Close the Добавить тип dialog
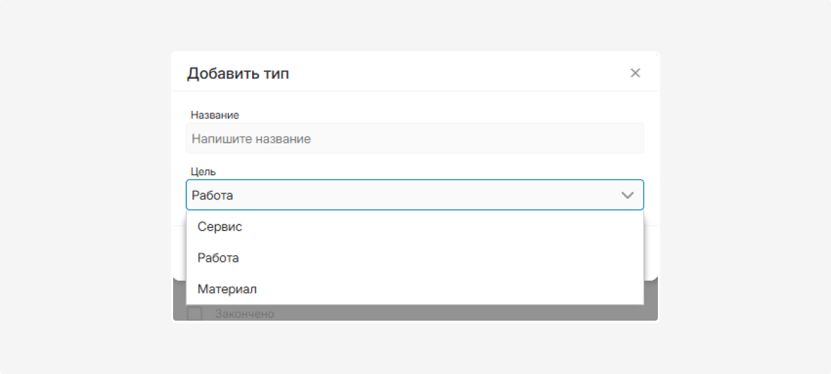 (x=635, y=73)
